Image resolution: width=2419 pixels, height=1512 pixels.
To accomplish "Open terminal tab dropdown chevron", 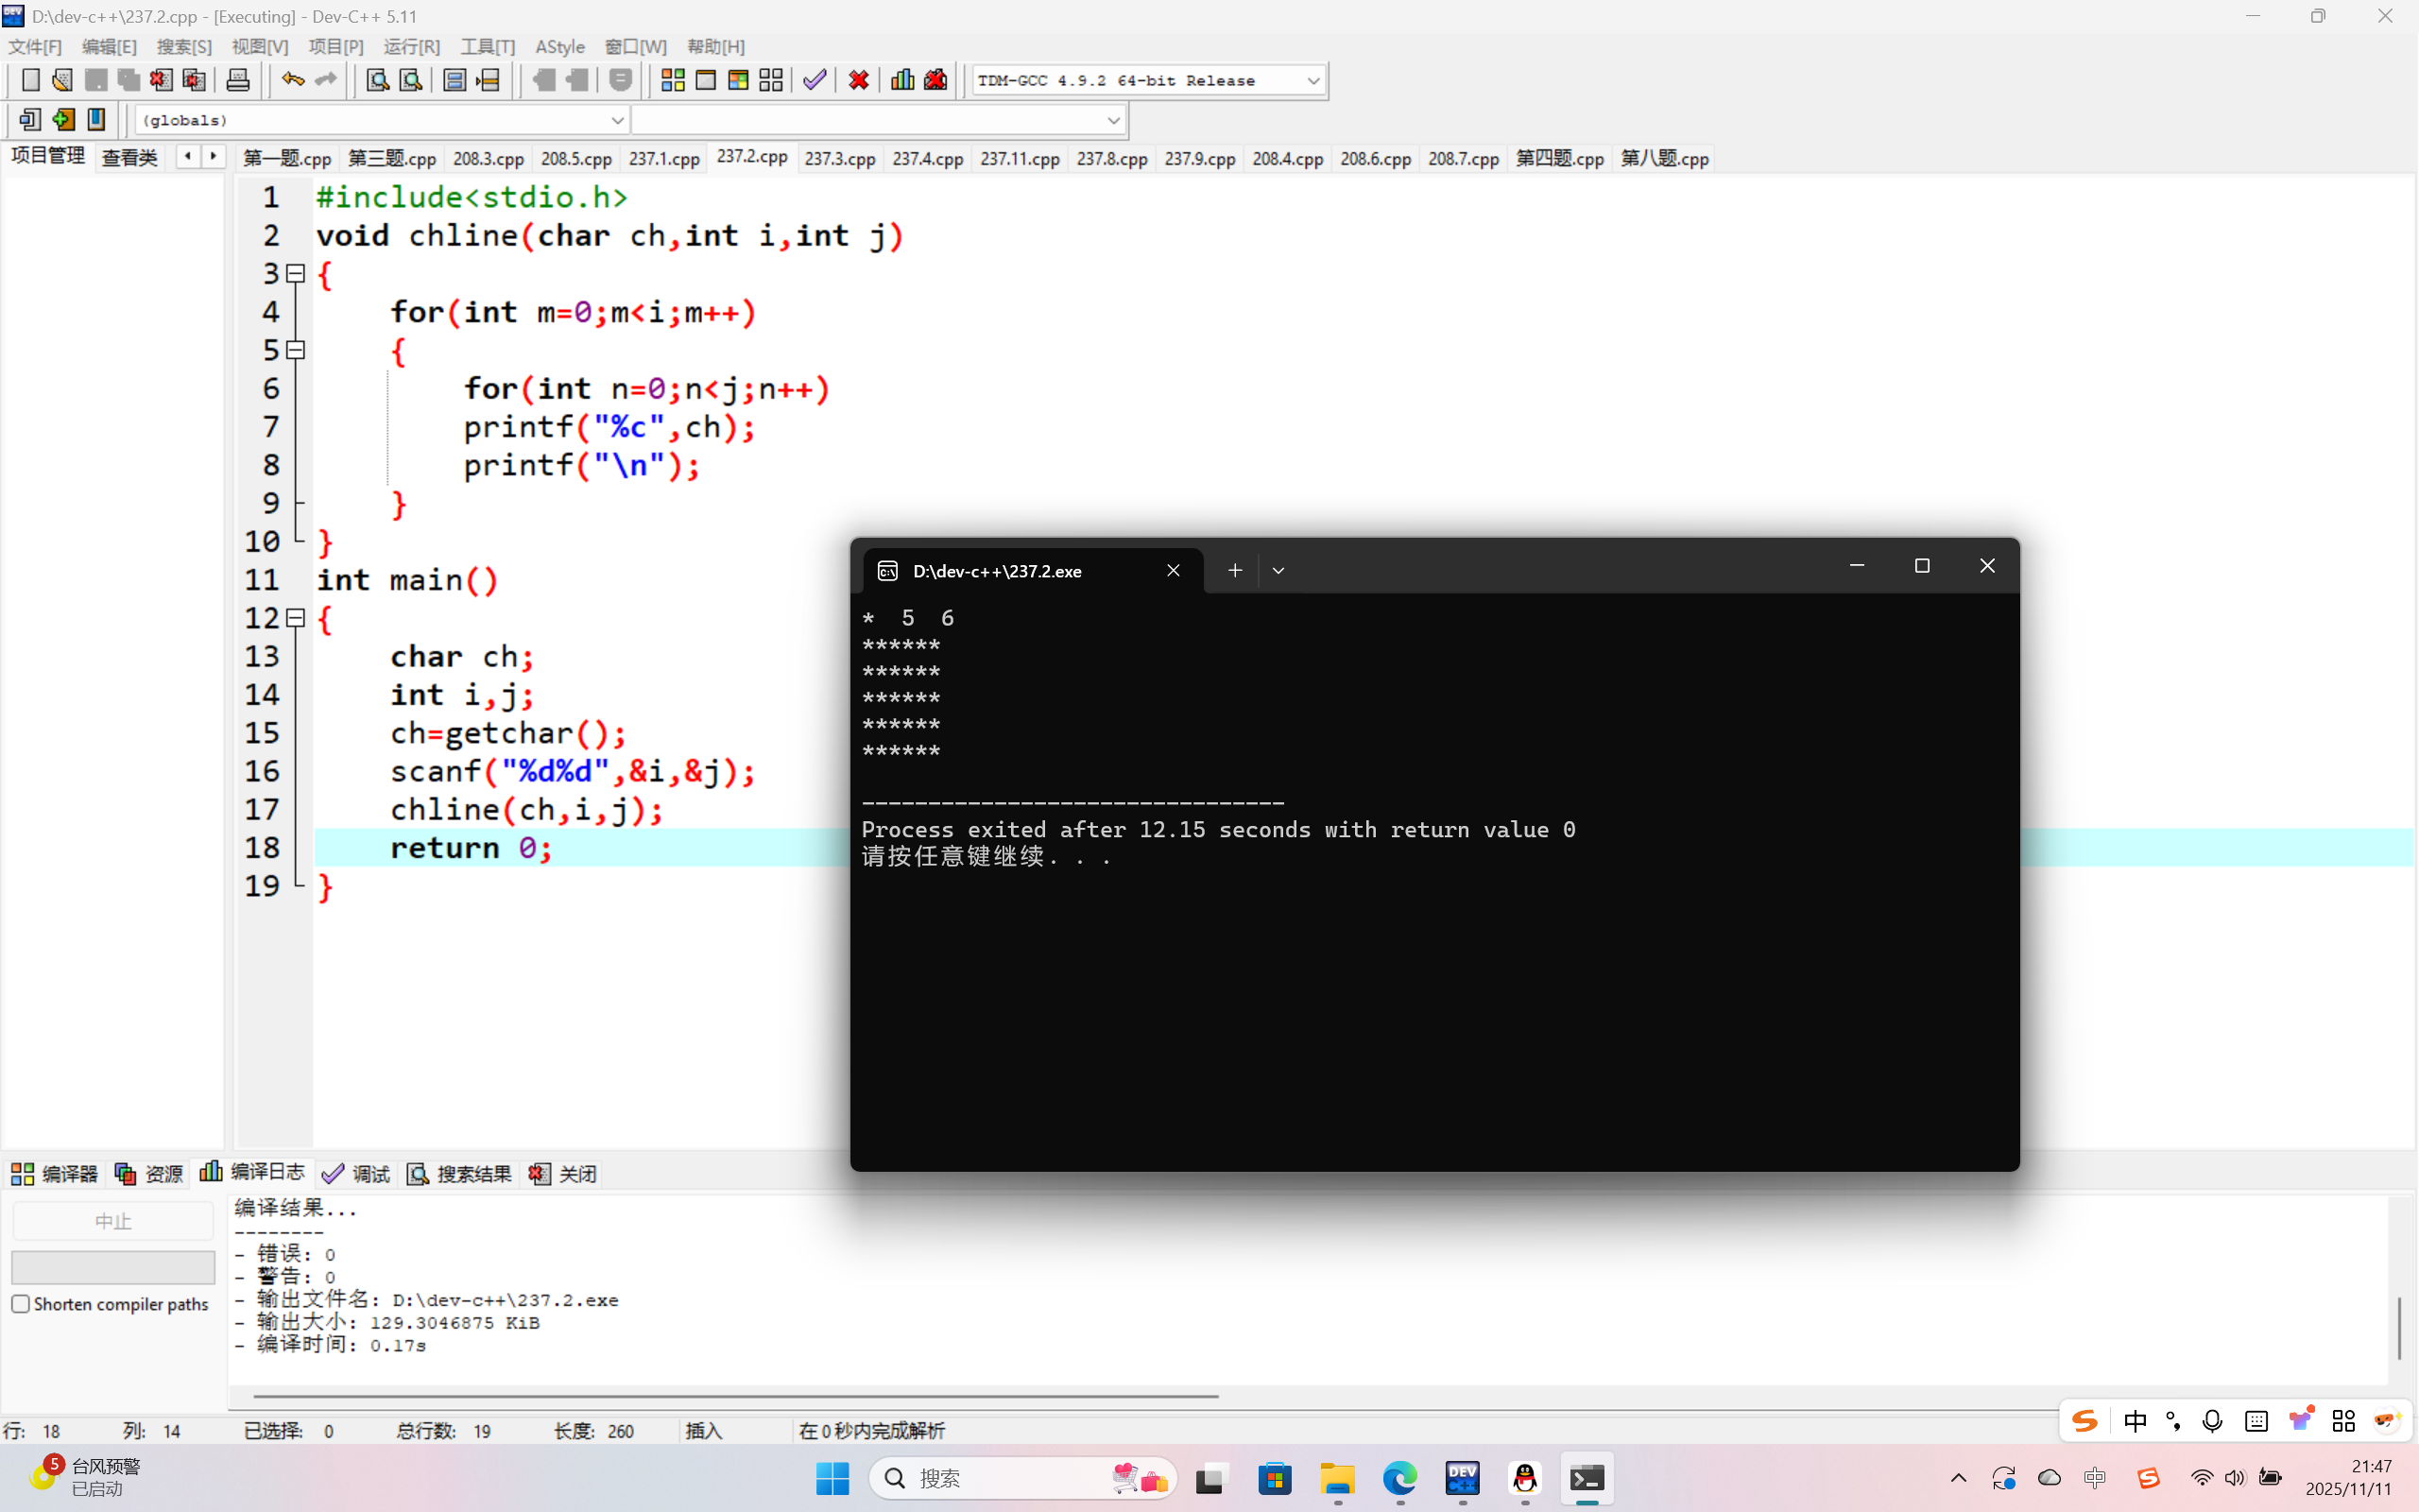I will tap(1278, 570).
